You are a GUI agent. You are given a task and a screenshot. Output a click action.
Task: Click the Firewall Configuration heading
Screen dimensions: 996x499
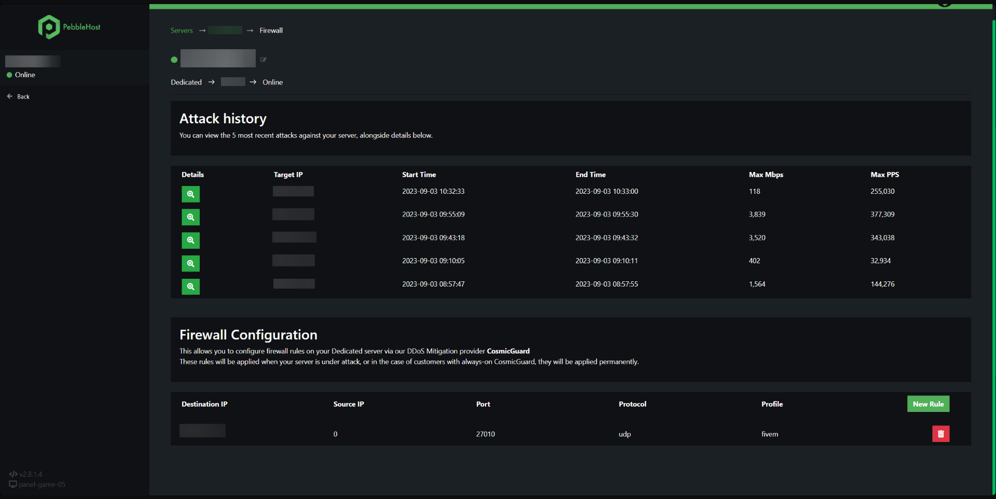tap(248, 335)
